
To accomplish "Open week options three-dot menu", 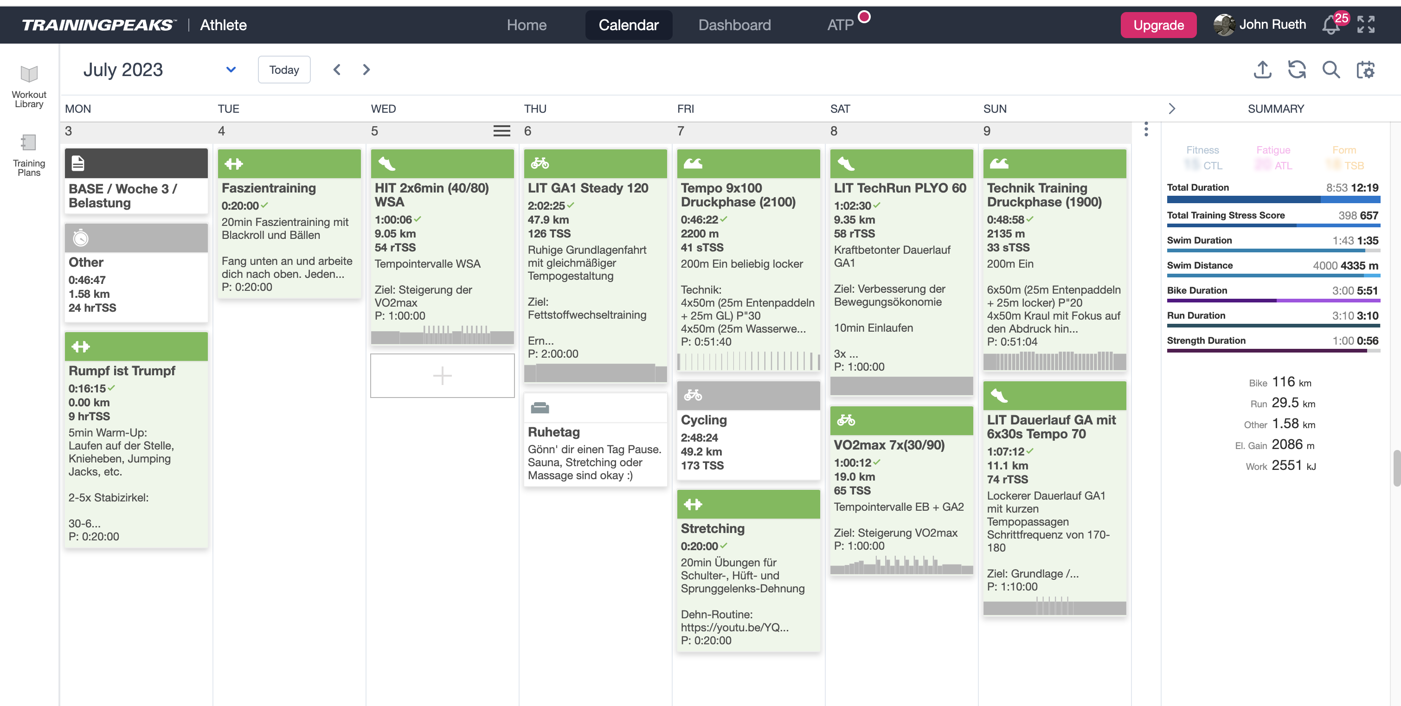I will tap(1146, 129).
